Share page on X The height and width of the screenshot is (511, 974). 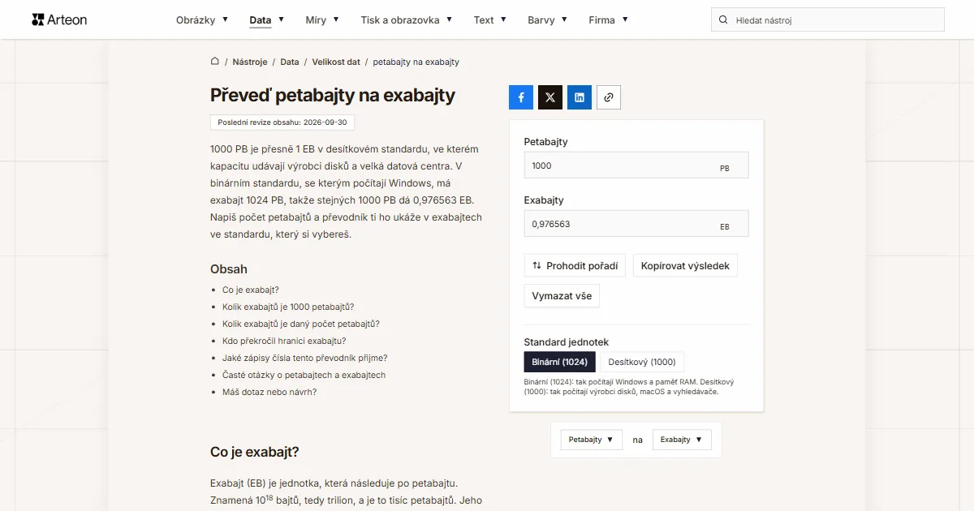click(x=550, y=97)
